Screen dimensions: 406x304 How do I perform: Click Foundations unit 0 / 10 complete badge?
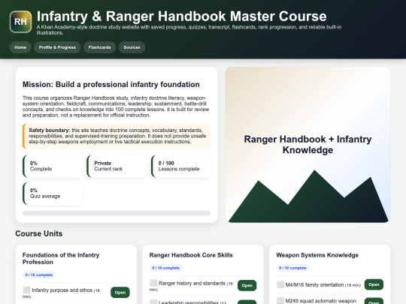(39, 275)
